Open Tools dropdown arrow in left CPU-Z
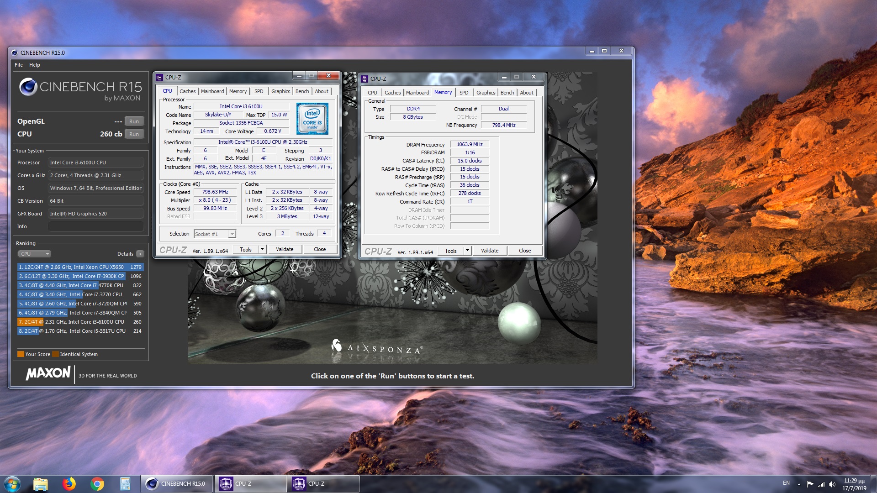This screenshot has height=493, width=877. (x=262, y=249)
